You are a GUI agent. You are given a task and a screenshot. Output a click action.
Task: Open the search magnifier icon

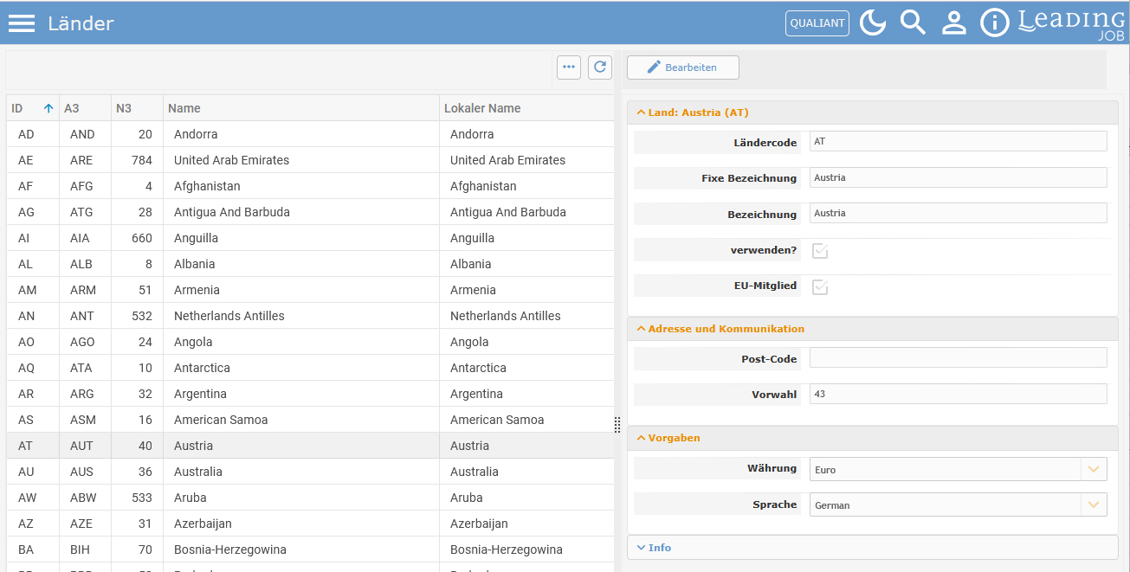coord(913,23)
